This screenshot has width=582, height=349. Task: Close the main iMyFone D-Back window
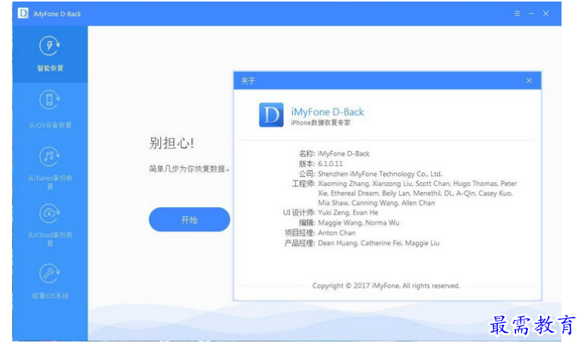pyautogui.click(x=546, y=14)
